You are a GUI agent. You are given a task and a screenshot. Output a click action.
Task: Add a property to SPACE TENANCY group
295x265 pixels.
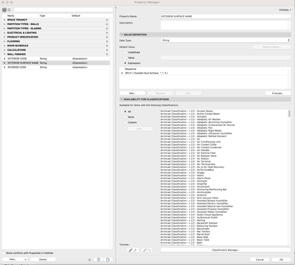[107, 20]
